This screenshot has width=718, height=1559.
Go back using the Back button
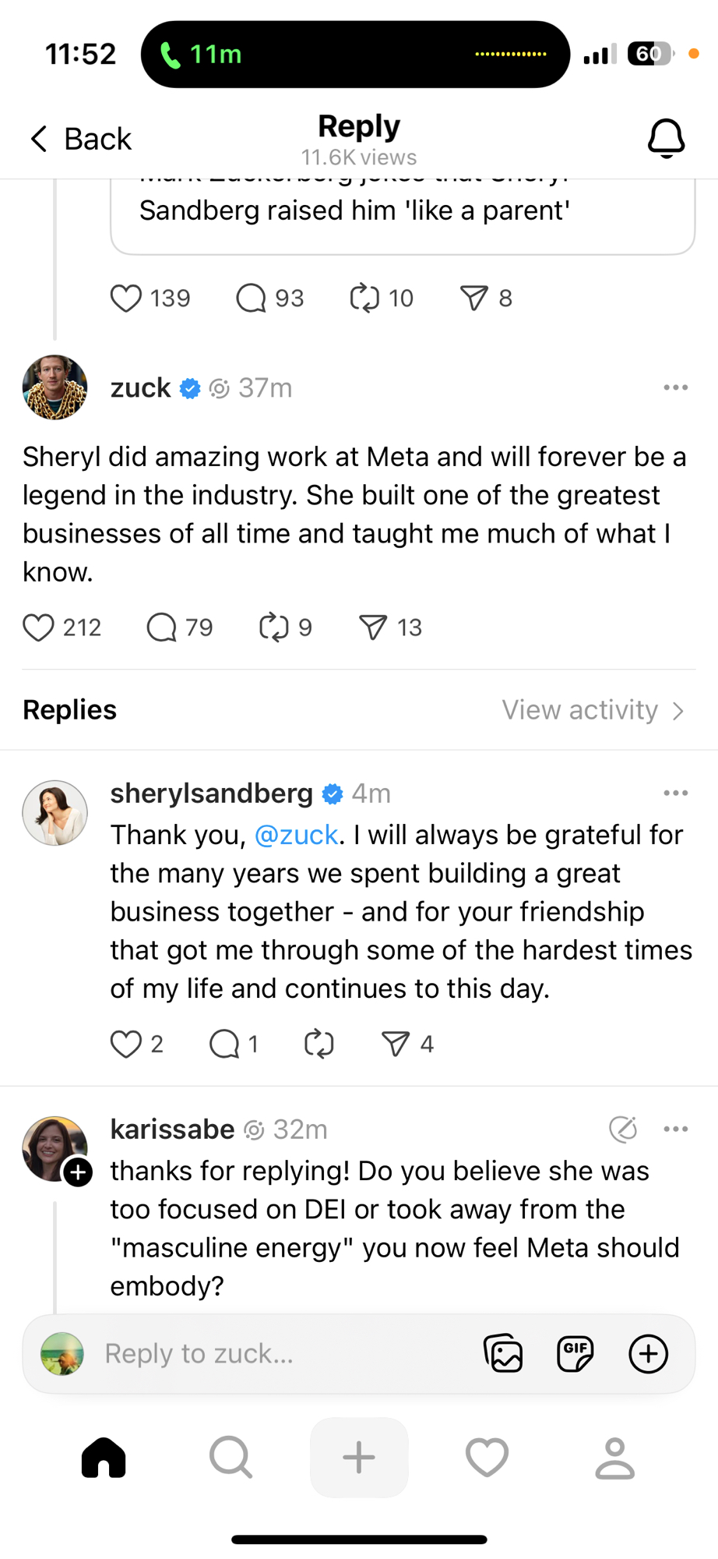tap(81, 139)
